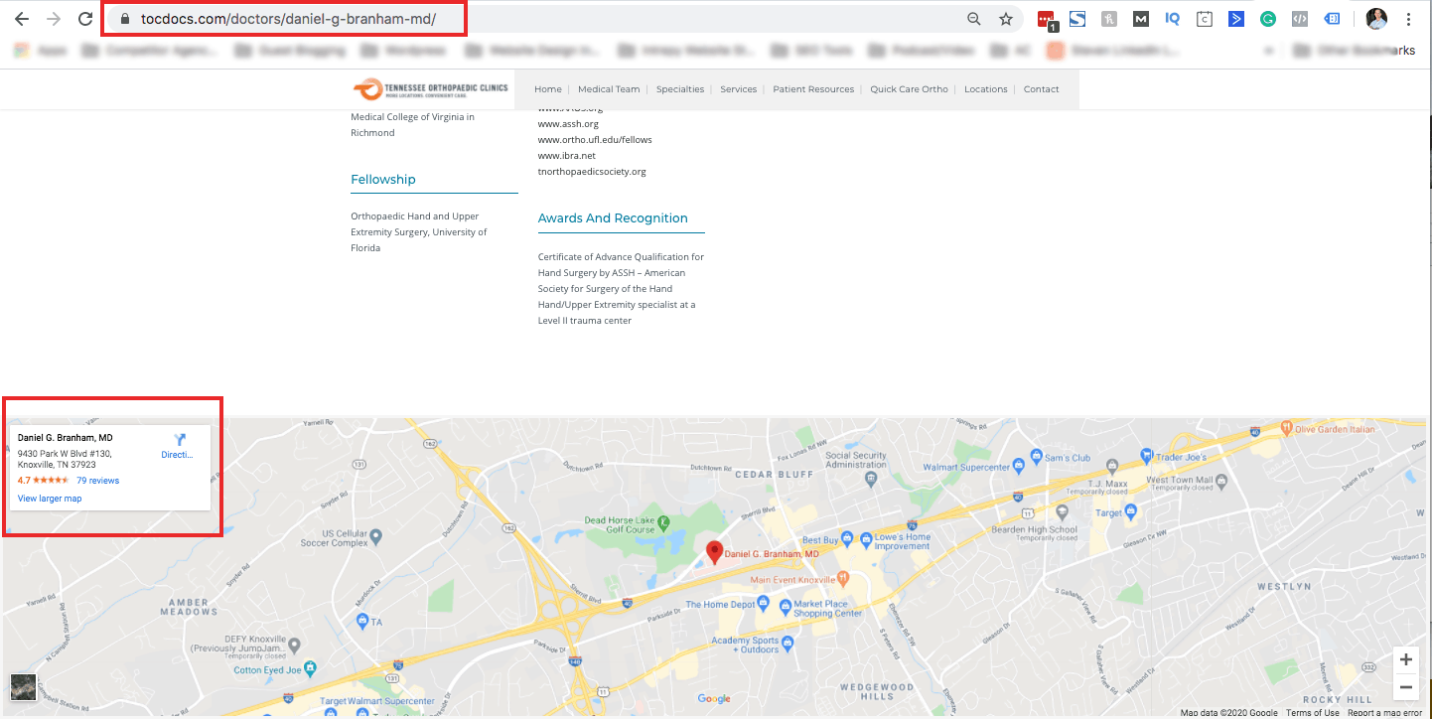Image resolution: width=1432 pixels, height=719 pixels.
Task: Open the 79 reviews link
Action: tap(97, 481)
